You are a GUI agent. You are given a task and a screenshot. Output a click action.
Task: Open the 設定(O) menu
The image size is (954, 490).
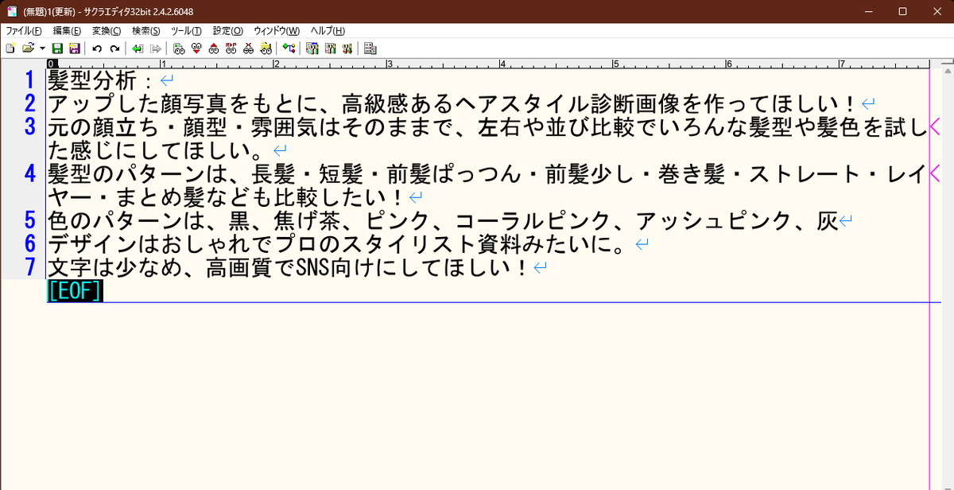[228, 31]
